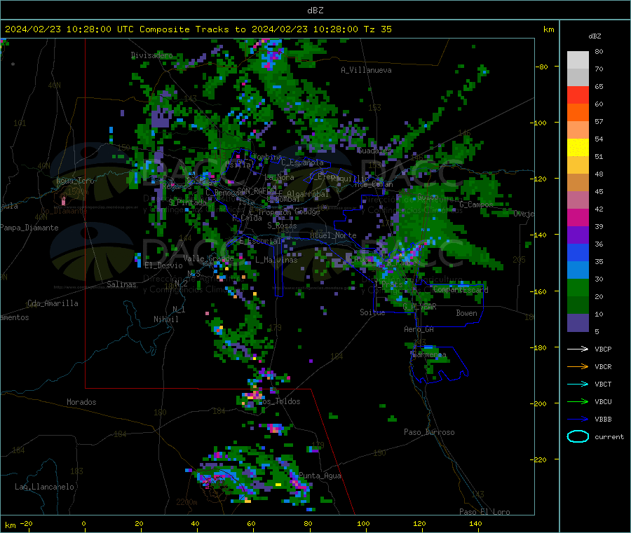Click the Lag.Llancanelo map label

pyautogui.click(x=44, y=487)
